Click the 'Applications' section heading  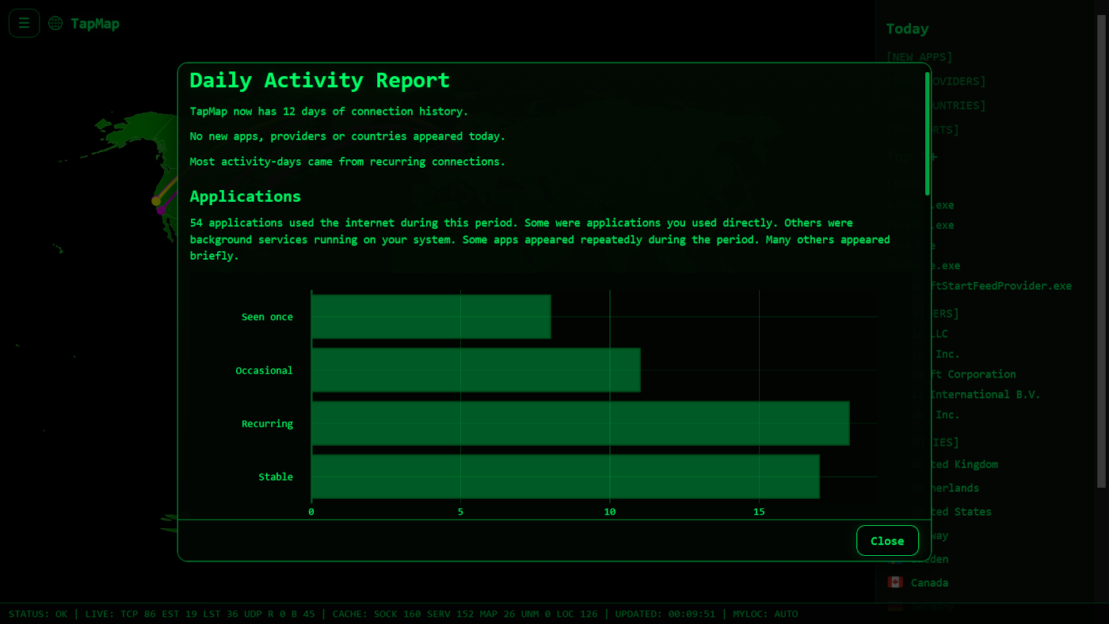(246, 196)
